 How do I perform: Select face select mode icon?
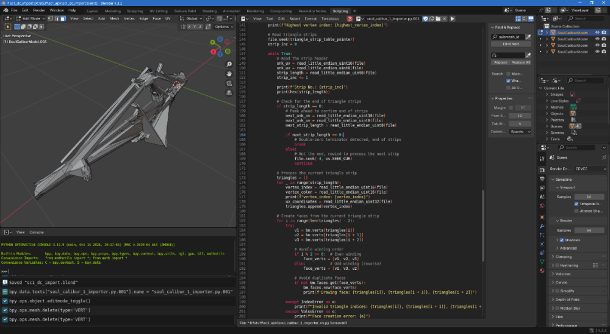point(63,19)
